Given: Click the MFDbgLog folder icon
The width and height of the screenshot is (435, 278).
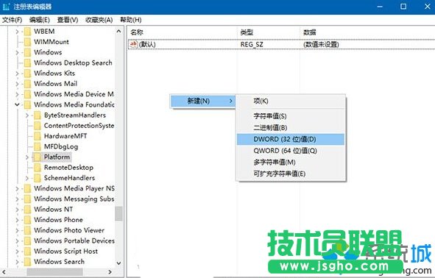Looking at the screenshot, I should click(38, 146).
